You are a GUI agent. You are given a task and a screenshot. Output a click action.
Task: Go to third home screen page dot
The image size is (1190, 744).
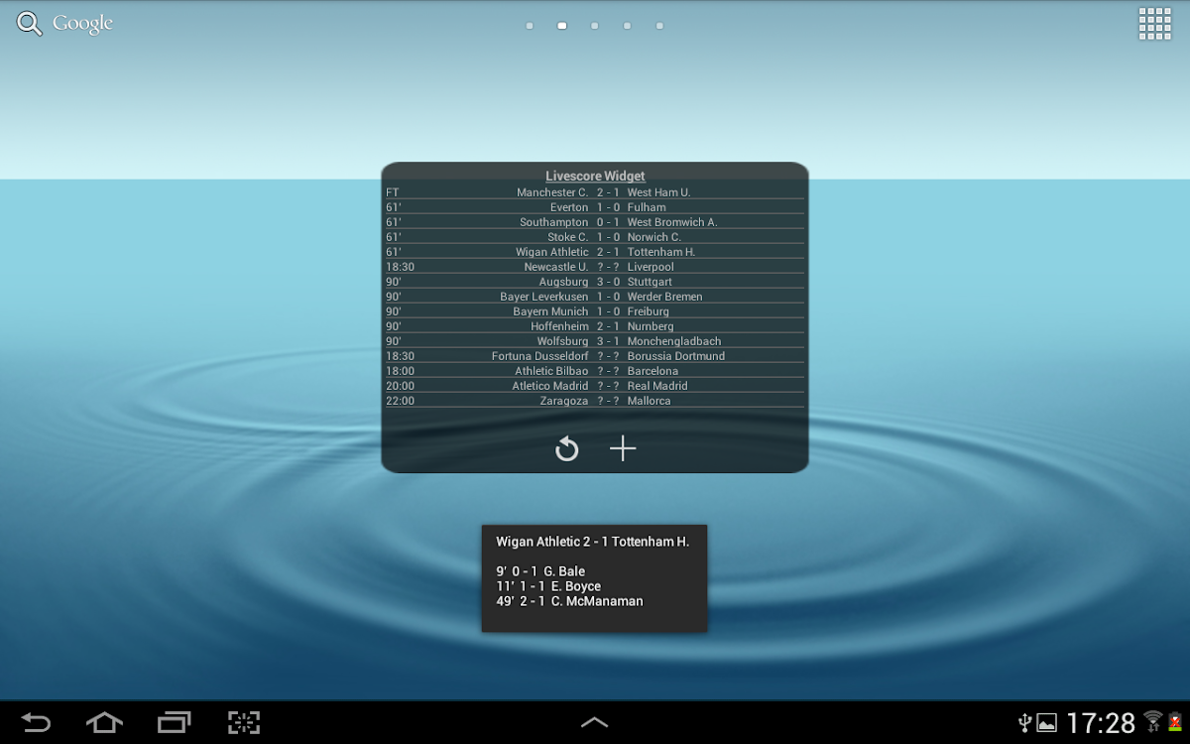tap(594, 26)
